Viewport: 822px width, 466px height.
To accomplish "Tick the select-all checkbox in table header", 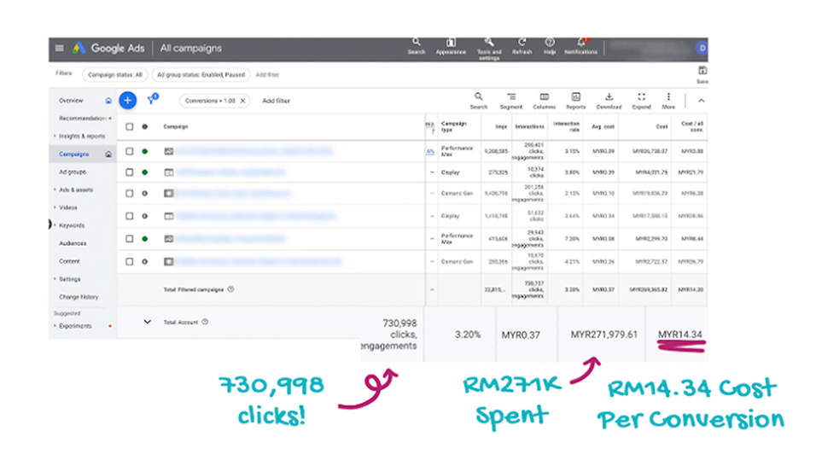I will click(x=130, y=126).
